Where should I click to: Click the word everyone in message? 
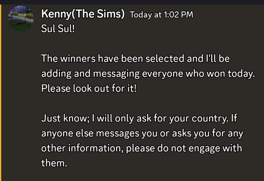[163, 74]
